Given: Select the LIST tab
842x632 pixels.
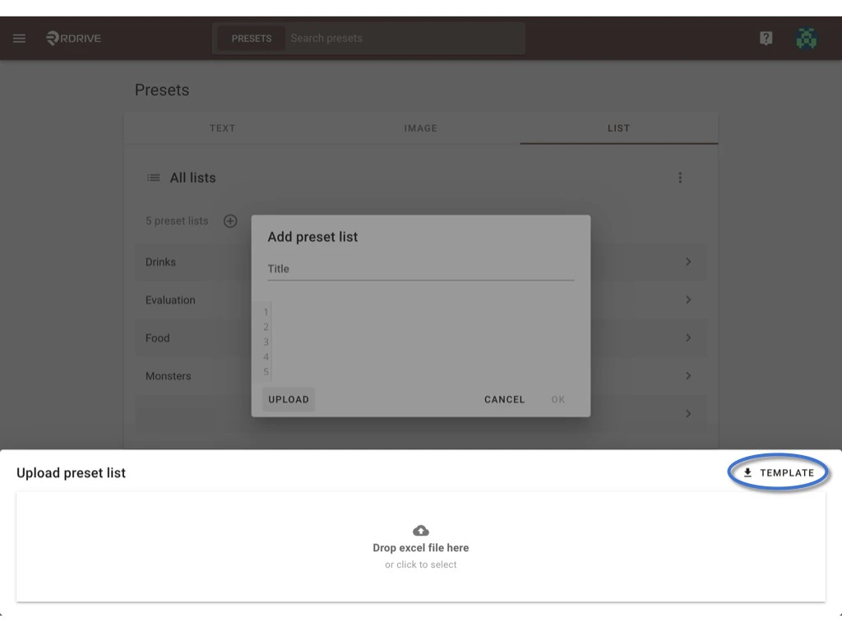Looking at the screenshot, I should point(618,128).
